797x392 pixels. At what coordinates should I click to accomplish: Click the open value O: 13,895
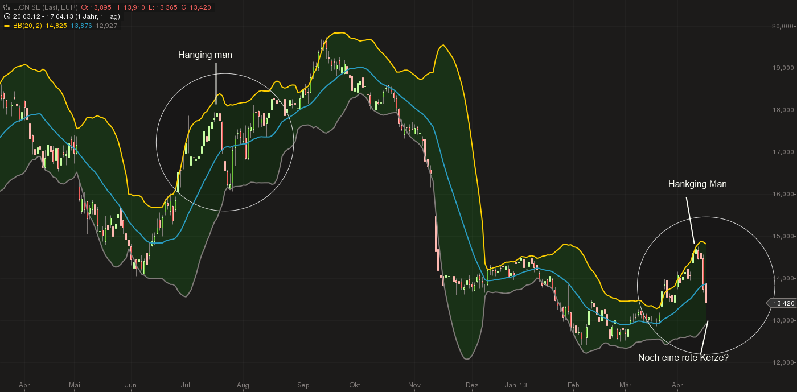96,8
